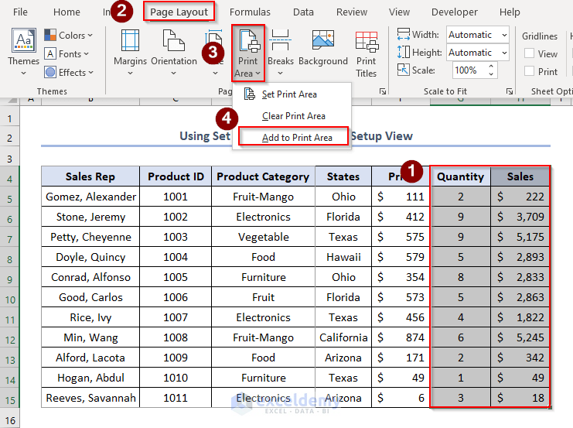This screenshot has width=573, height=428.
Task: Switch to the Help tab
Action: tap(510, 12)
